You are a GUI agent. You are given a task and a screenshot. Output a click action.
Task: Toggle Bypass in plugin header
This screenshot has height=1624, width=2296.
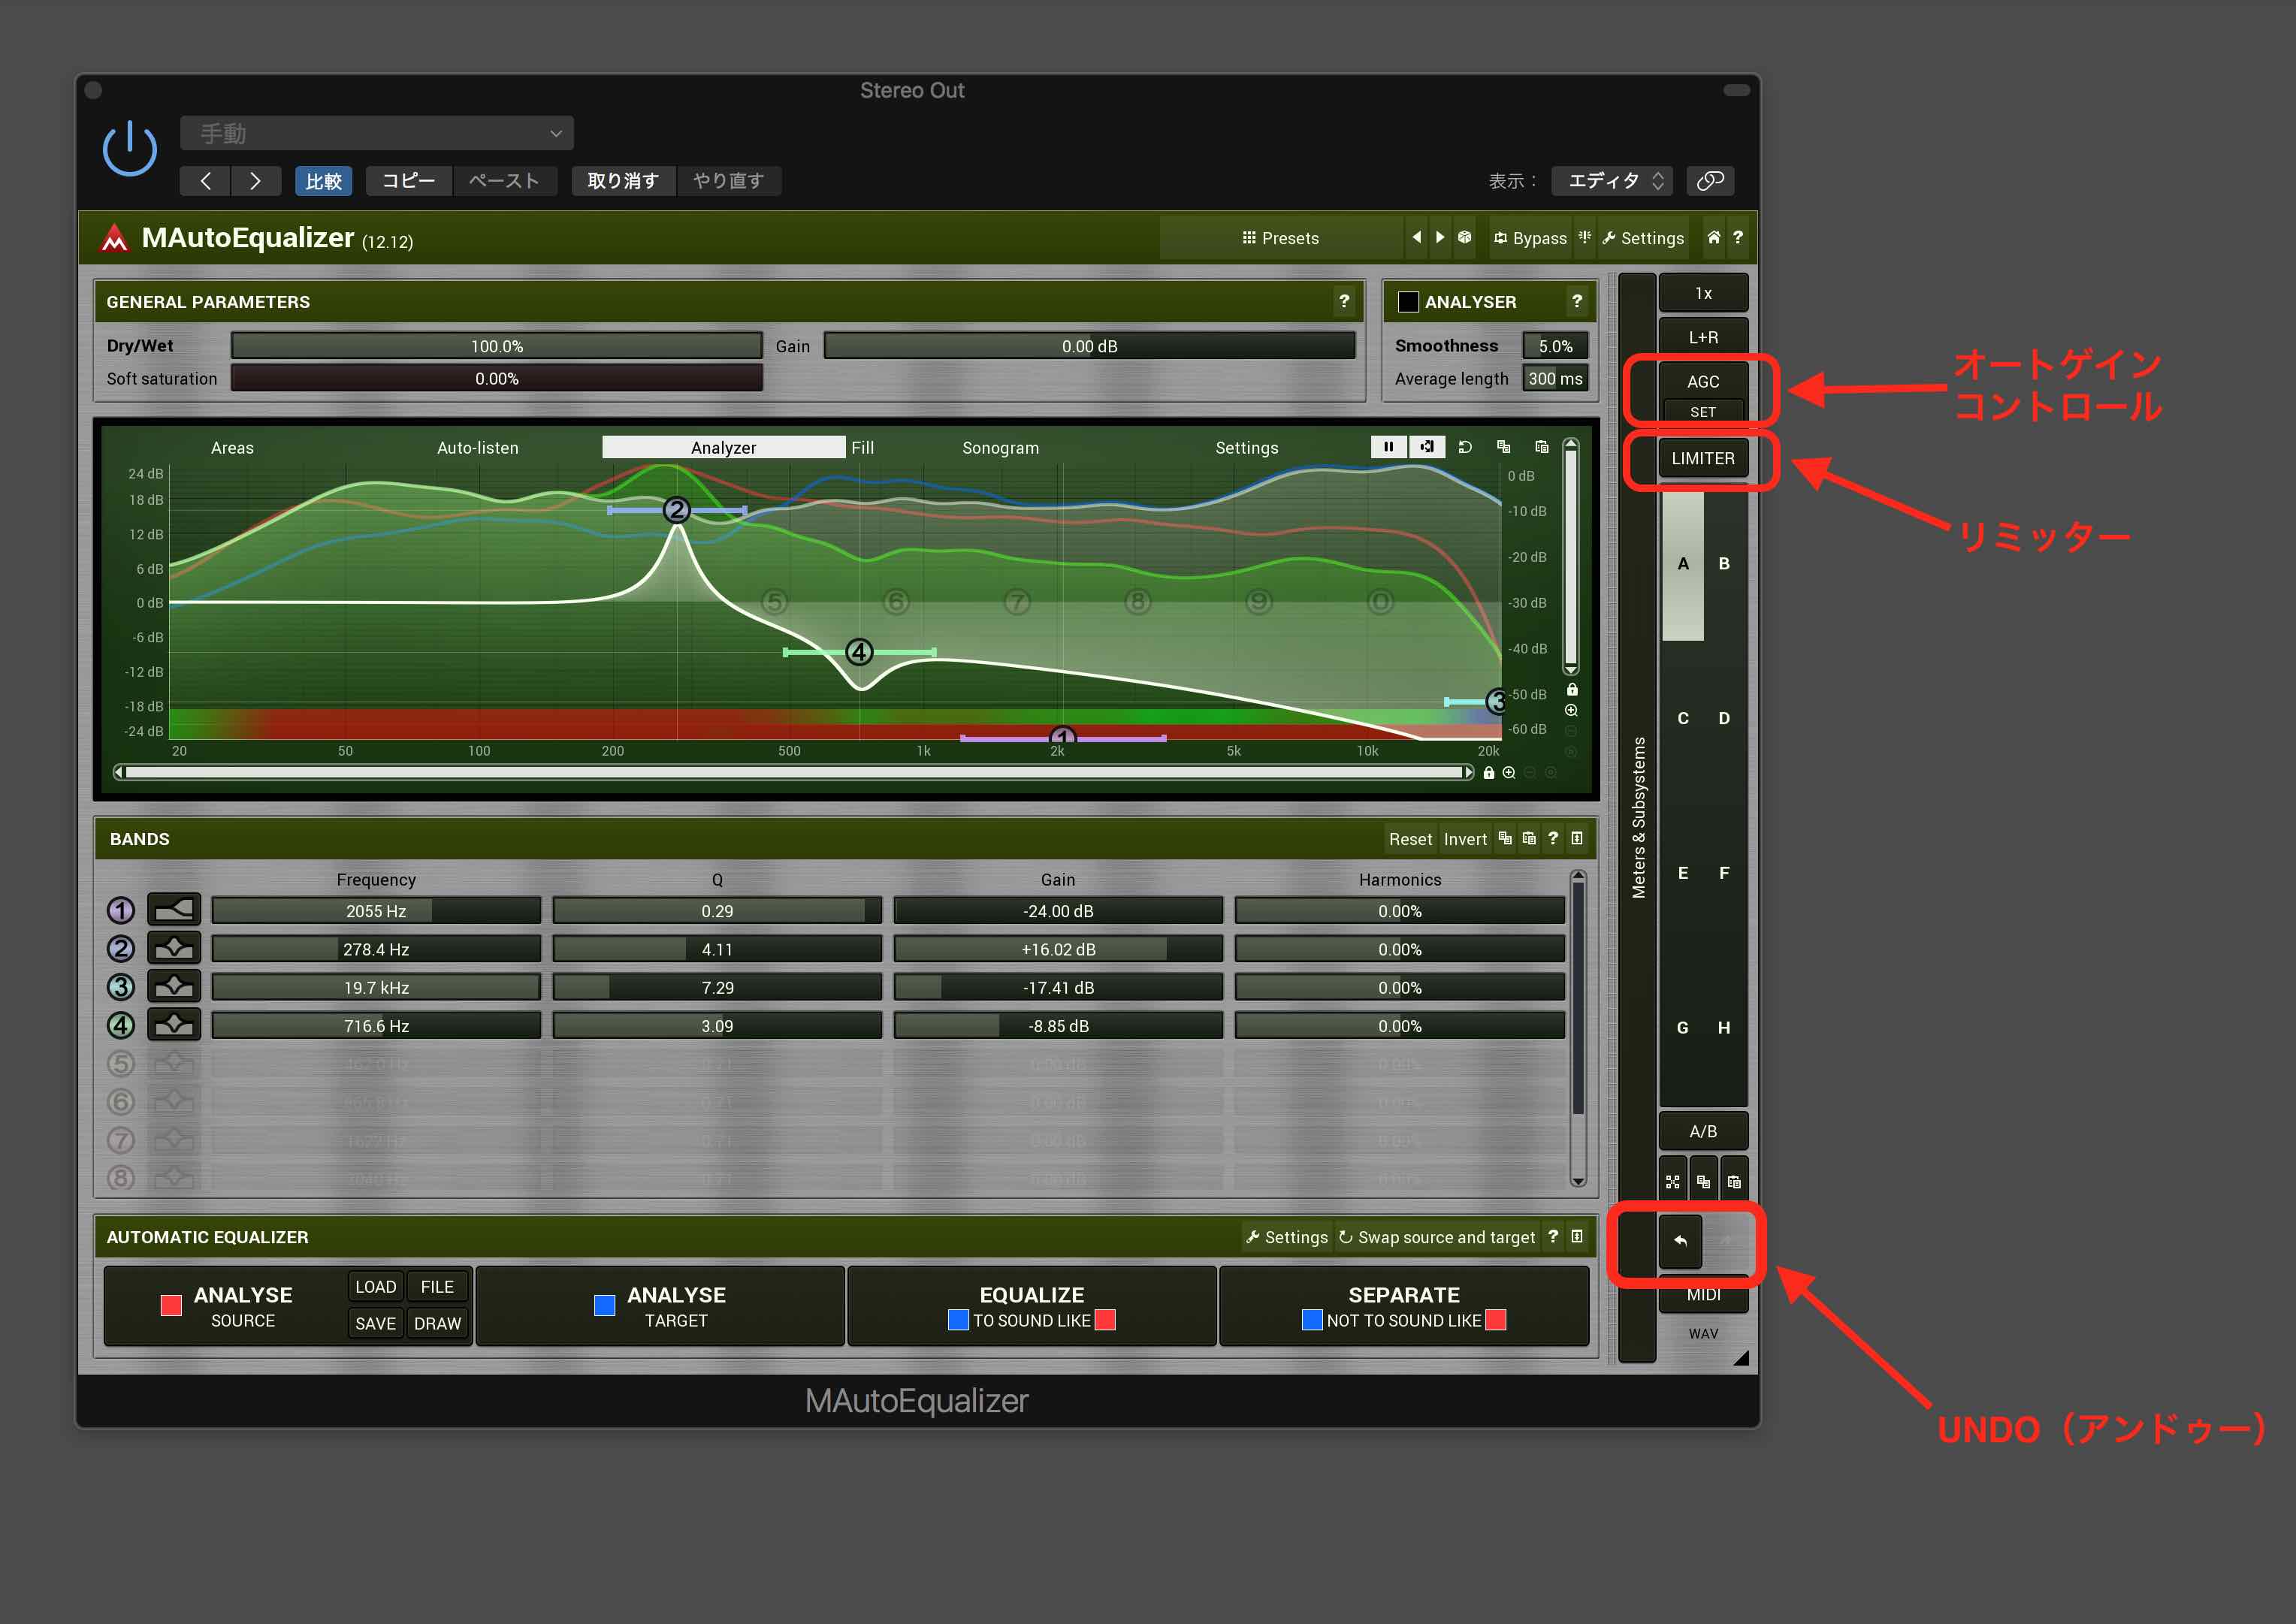tap(1530, 238)
